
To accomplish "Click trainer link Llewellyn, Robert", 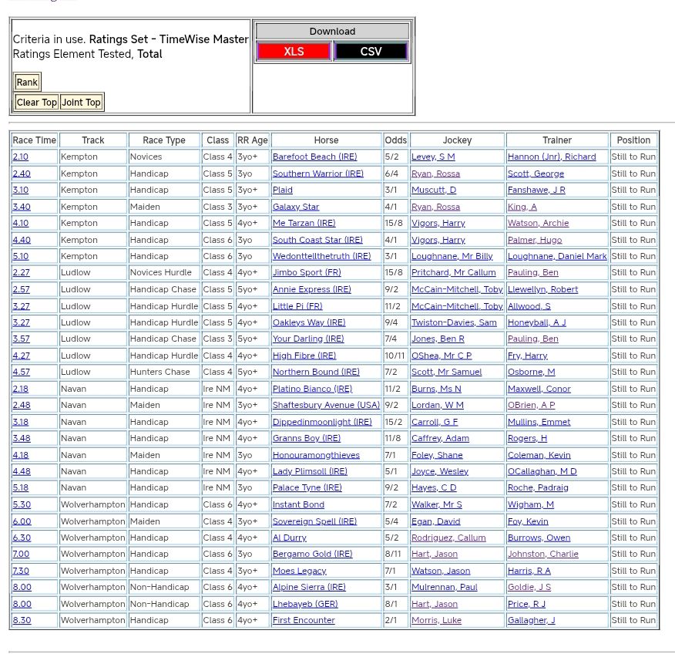I will pos(542,289).
